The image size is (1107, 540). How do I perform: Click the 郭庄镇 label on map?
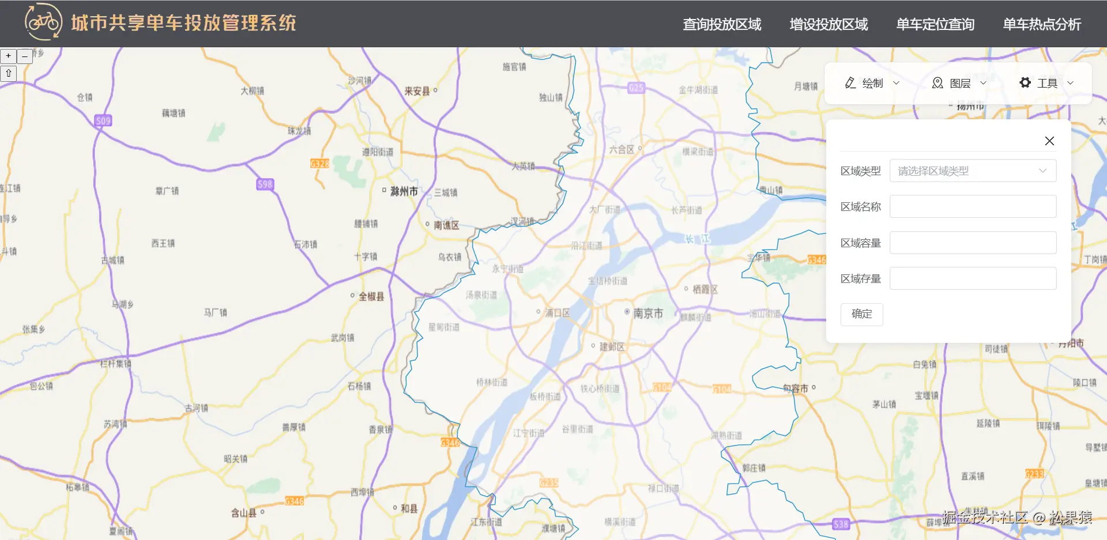coord(754,468)
